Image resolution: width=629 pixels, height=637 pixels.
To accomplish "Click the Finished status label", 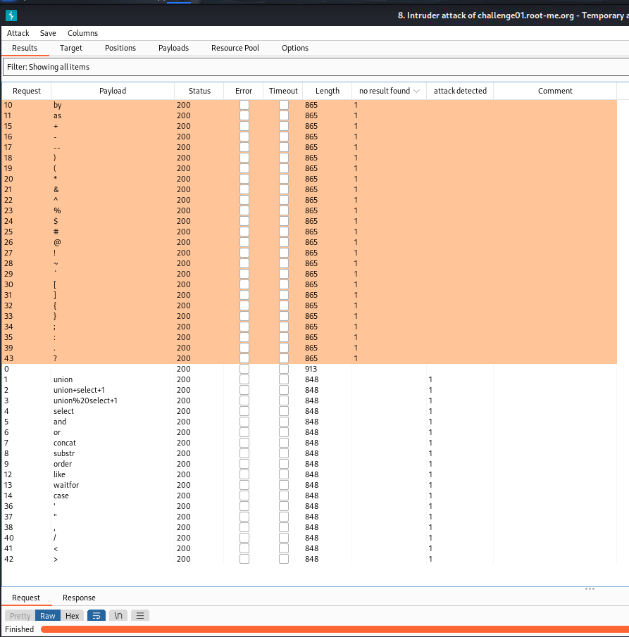I will click(x=20, y=629).
